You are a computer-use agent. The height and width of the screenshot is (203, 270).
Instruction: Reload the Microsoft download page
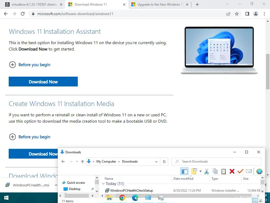23,14
